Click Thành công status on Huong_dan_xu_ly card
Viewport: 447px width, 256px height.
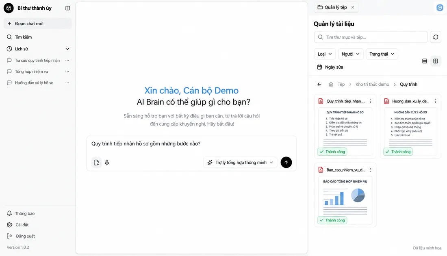pos(398,152)
